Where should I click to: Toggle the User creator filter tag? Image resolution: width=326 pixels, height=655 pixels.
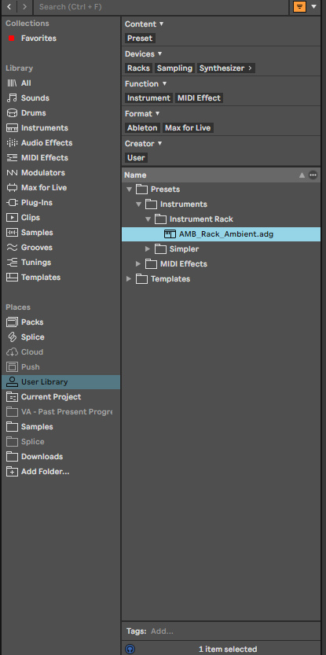pyautogui.click(x=136, y=158)
